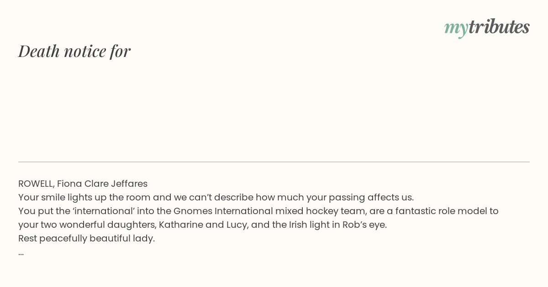Expand the truncated notice via the ellipsis
This screenshot has width=548, height=287.
(21, 253)
